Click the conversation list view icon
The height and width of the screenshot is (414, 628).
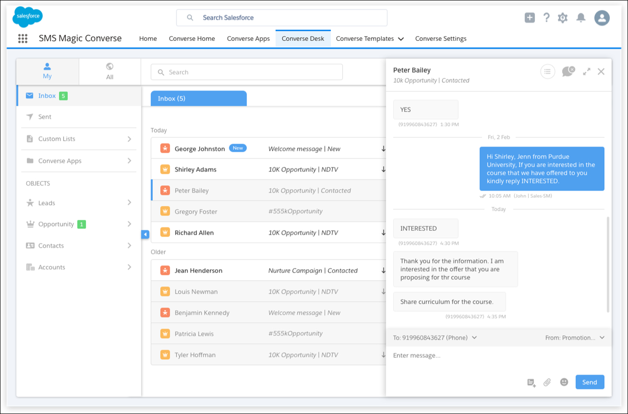click(x=547, y=71)
